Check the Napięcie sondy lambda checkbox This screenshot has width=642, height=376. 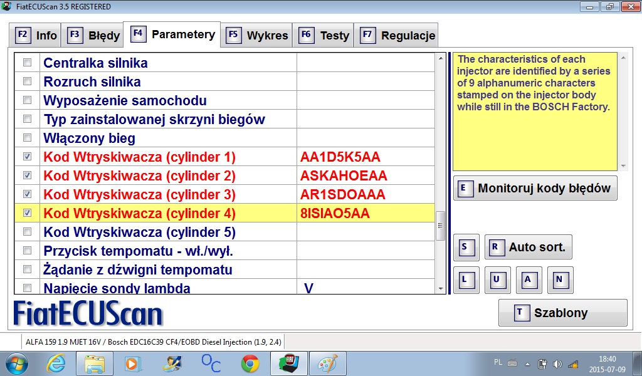[x=28, y=288]
